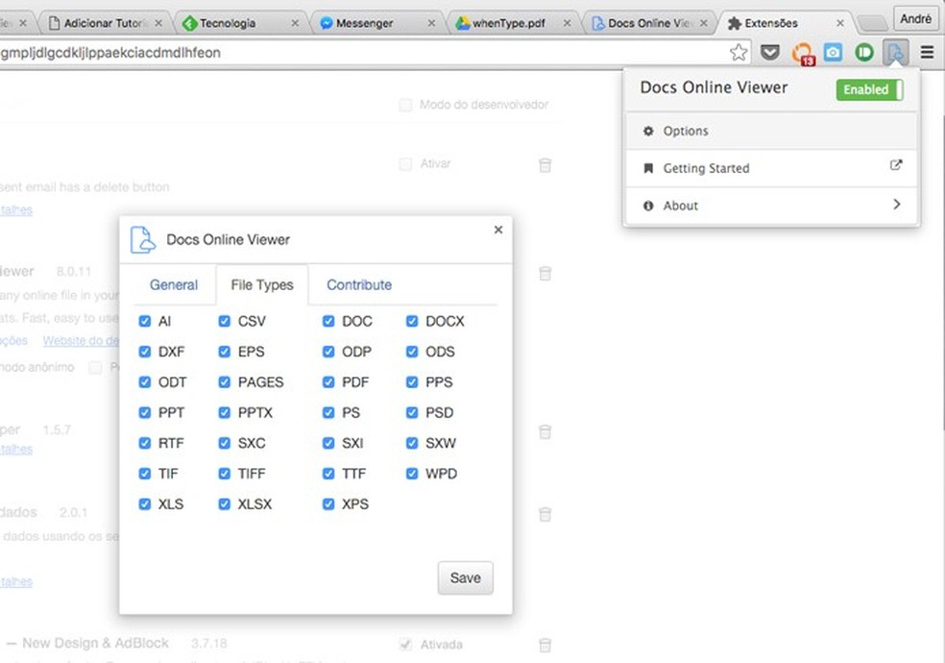Uncheck the RTF file type
The image size is (945, 663).
(145, 443)
